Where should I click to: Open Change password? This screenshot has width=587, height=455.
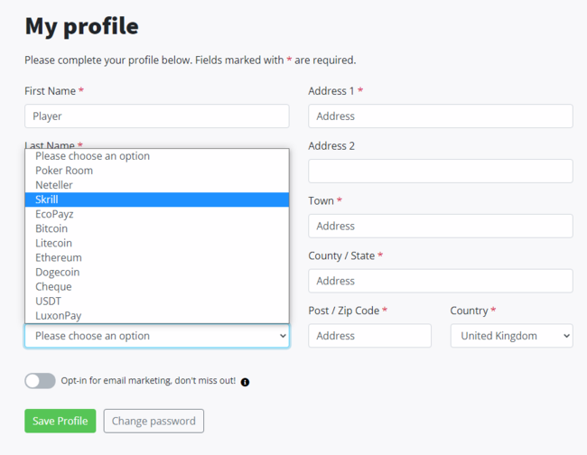coord(154,421)
